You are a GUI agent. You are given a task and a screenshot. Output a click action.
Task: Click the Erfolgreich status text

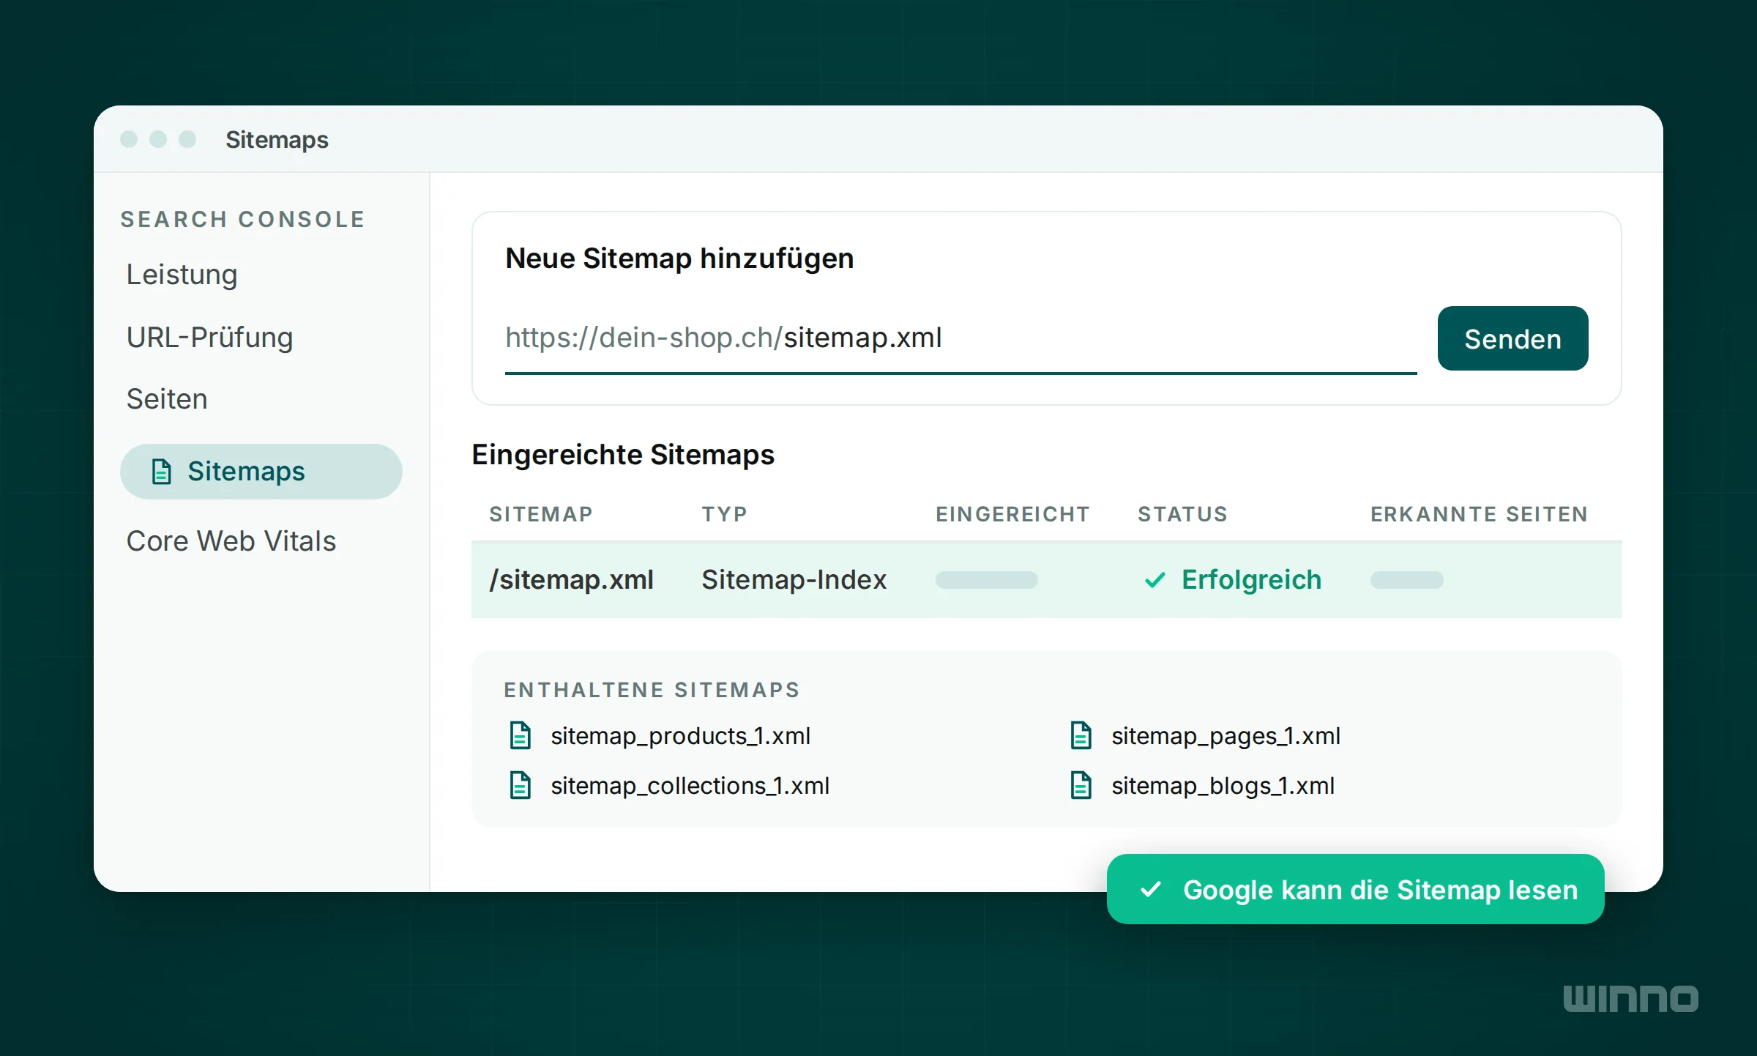click(x=1251, y=580)
